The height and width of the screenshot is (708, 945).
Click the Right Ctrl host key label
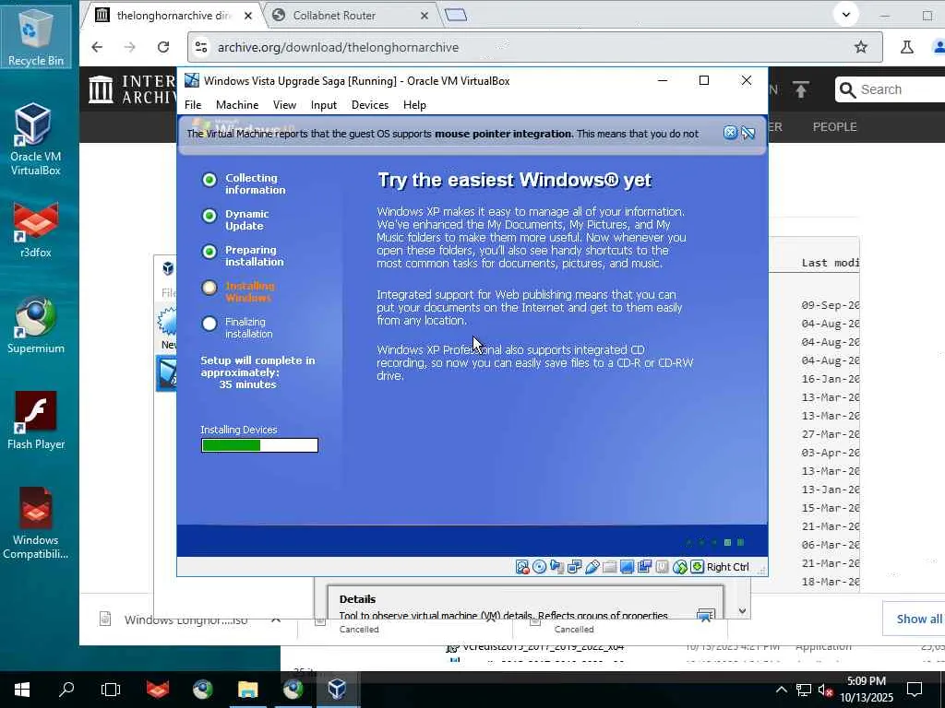[727, 567]
